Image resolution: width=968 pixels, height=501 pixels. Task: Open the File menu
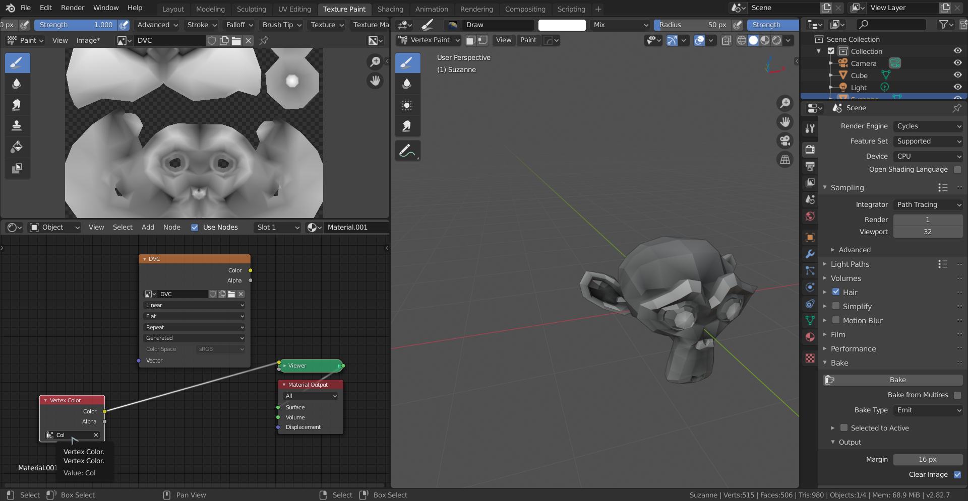[x=26, y=8]
